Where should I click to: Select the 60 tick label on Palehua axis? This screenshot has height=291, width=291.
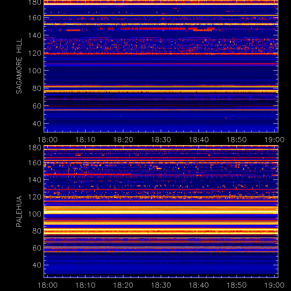[37, 248]
